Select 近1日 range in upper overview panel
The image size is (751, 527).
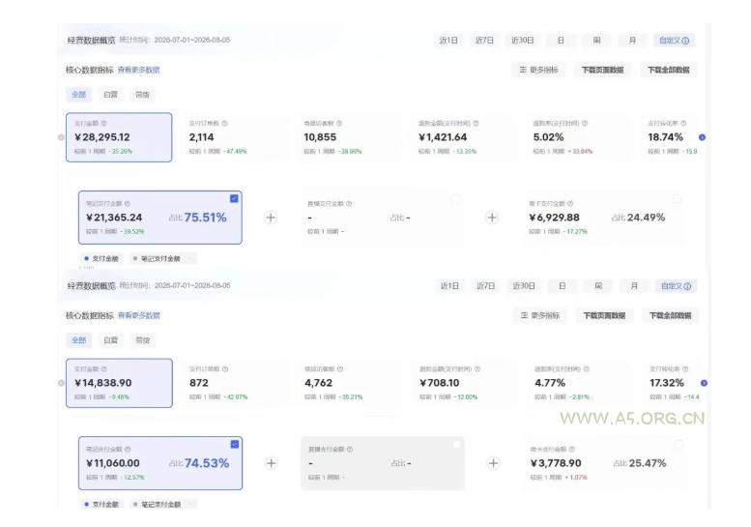448,41
